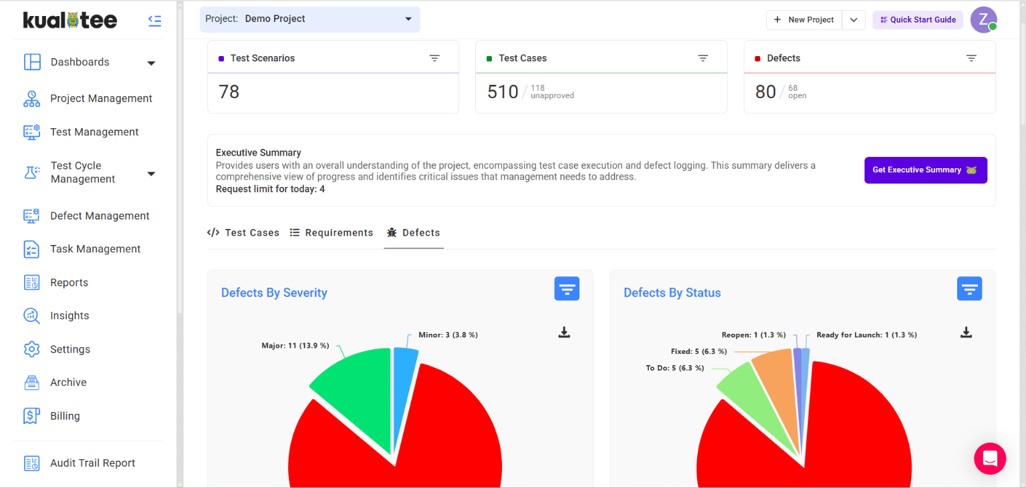Expand the Dashboards sidebar menu
The image size is (1026, 488).
pyautogui.click(x=151, y=63)
